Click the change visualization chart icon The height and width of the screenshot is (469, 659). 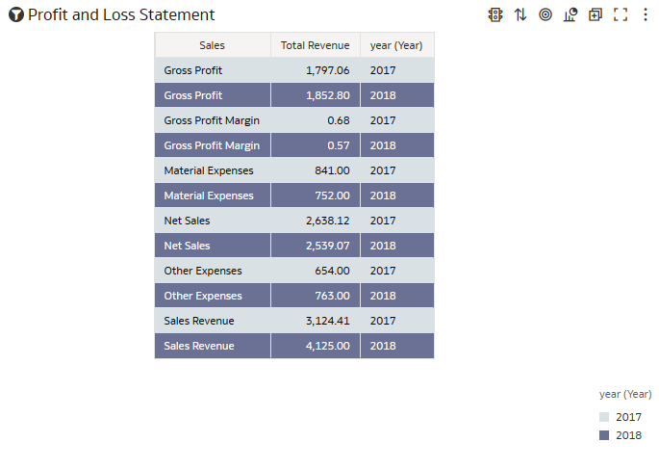(x=570, y=14)
